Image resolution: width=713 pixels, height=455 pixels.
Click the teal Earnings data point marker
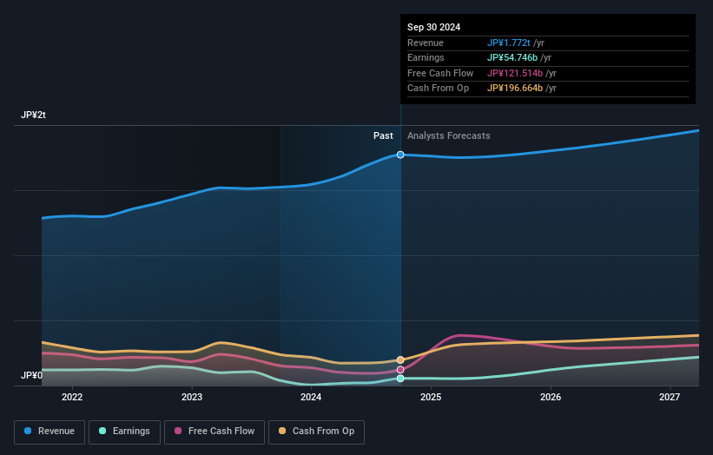coord(400,379)
